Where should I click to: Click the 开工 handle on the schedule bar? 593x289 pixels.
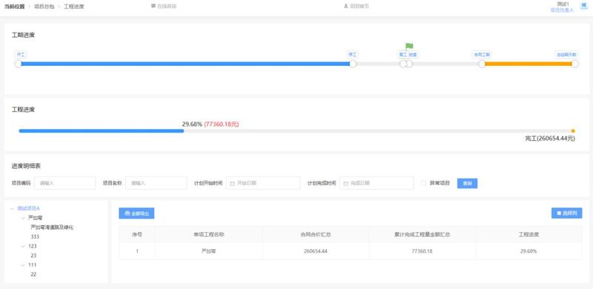coord(18,64)
